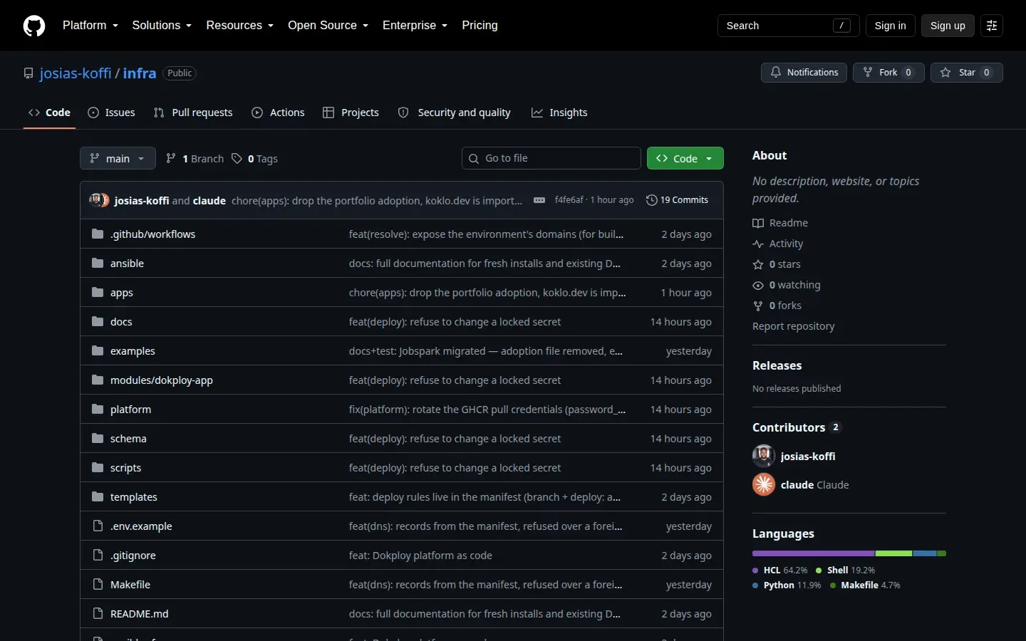The height and width of the screenshot is (641, 1026).
Task: Click the Notifications bell button
Action: tap(804, 73)
